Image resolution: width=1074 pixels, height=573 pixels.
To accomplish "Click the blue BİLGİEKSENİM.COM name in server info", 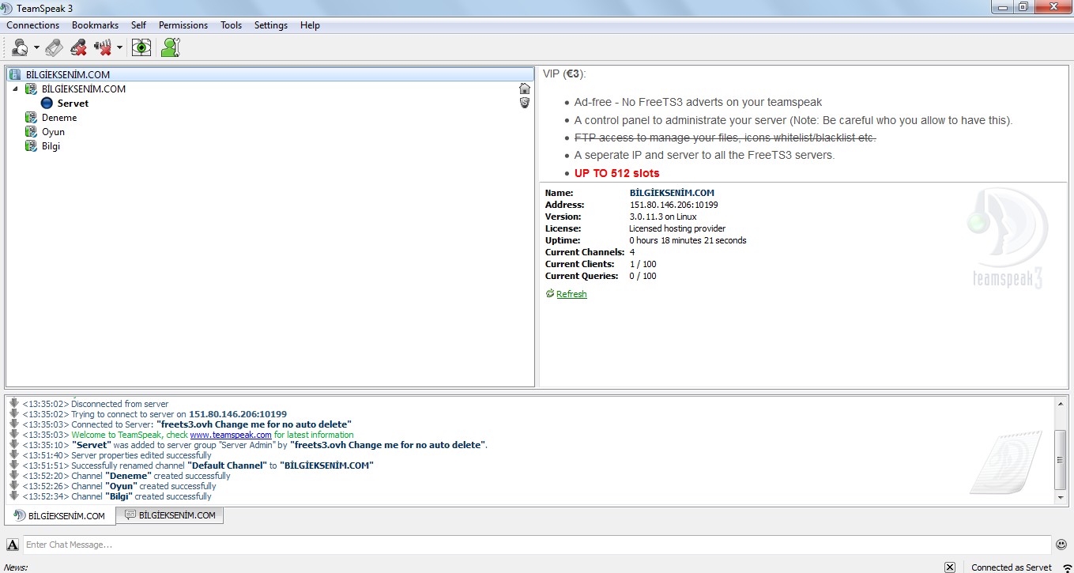I will pyautogui.click(x=672, y=193).
